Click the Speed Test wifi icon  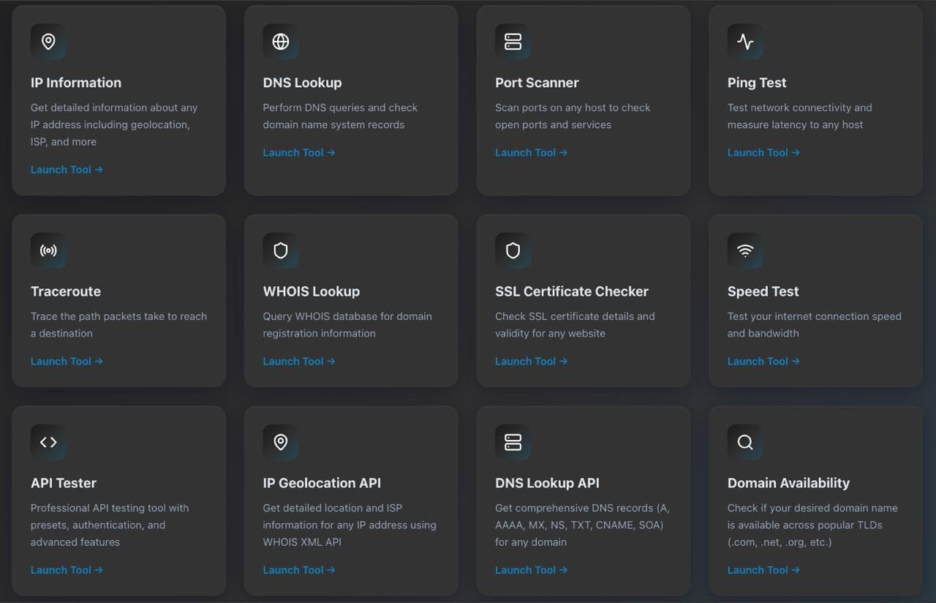(x=744, y=250)
